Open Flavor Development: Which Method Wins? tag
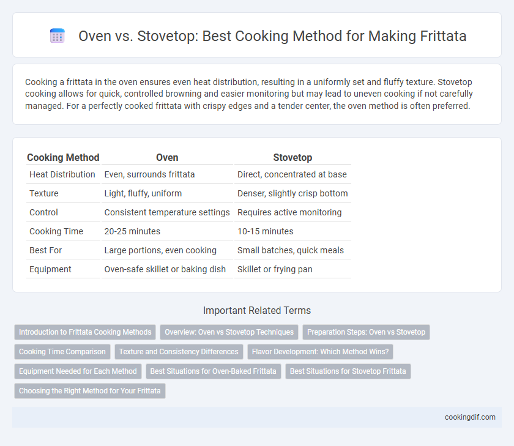514x446 pixels. (x=320, y=352)
